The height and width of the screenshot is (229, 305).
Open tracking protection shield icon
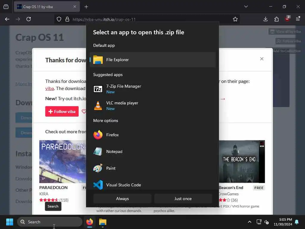[59, 19]
